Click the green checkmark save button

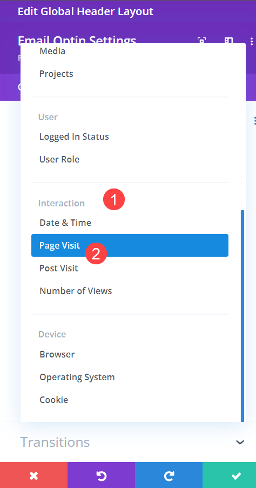(x=230, y=475)
